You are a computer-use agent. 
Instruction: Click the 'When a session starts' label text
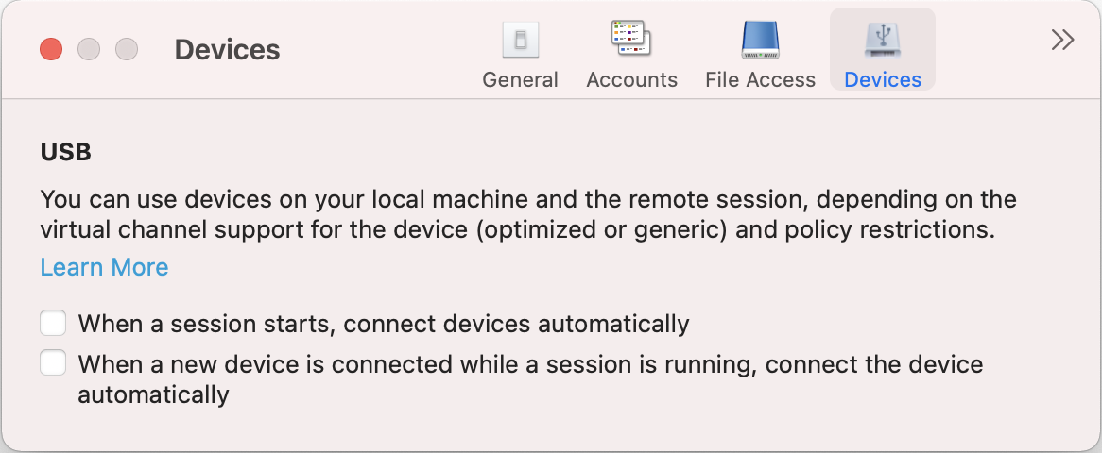384,324
